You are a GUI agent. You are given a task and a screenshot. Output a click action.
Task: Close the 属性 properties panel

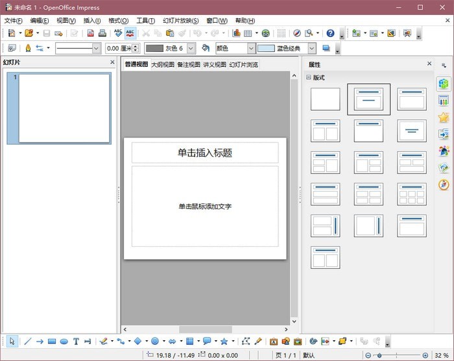(x=429, y=64)
